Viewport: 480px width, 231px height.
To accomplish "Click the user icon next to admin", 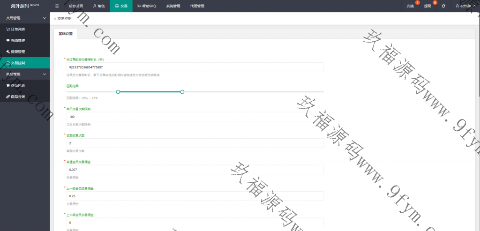I will [457, 6].
